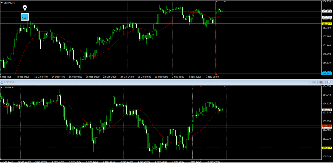Click the 30 Oct 00:00 label on H4 time axis
The width and height of the screenshot is (333, 163).
(x=162, y=77)
